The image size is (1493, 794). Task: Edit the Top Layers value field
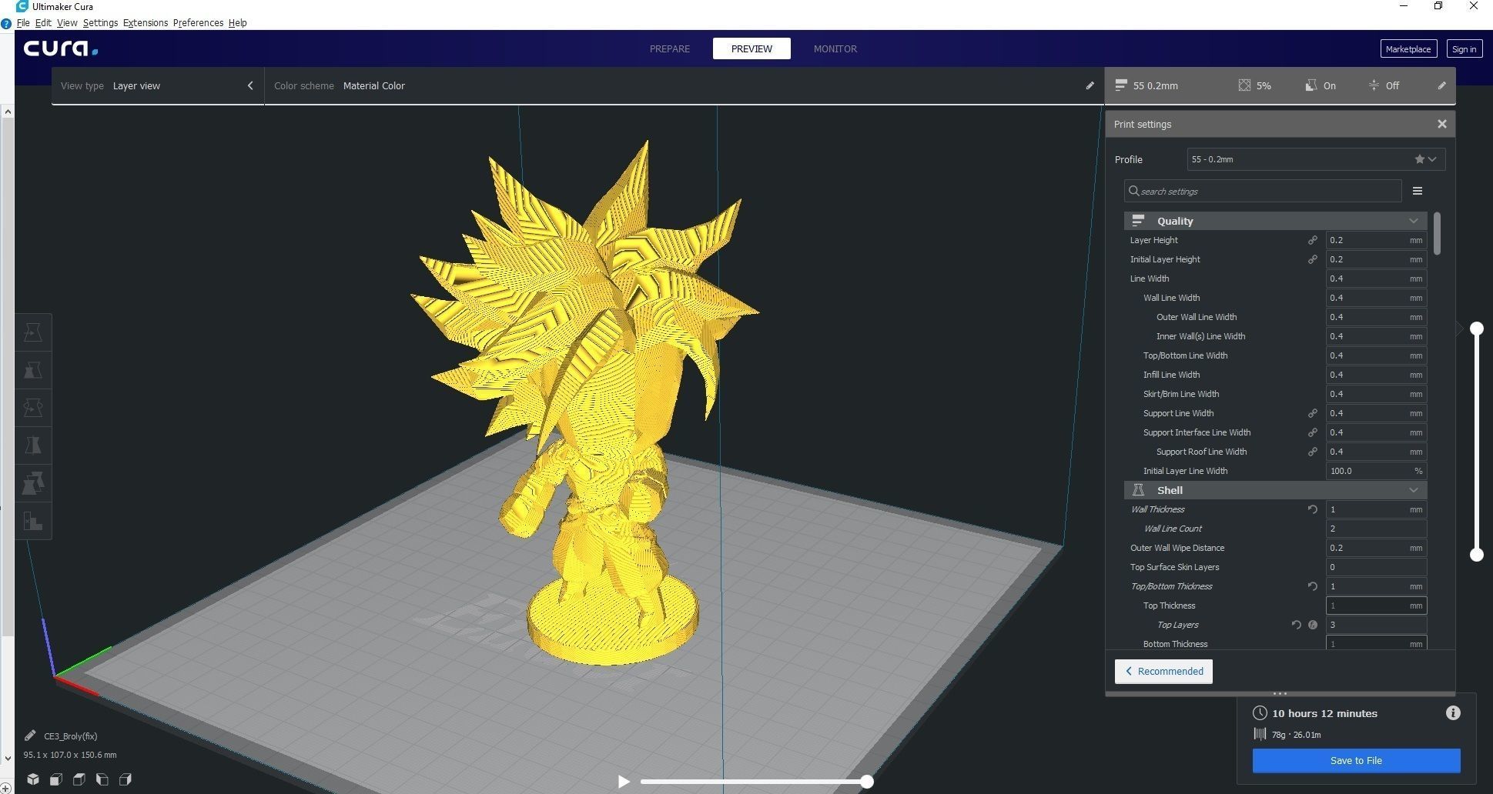[1376, 625]
